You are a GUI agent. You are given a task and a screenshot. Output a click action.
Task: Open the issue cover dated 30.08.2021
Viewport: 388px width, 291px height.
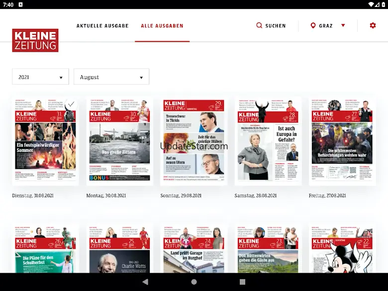(x=119, y=141)
